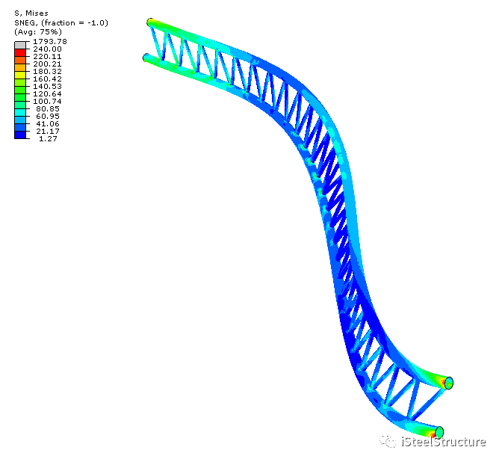Select legend value 200.21
The image size is (502, 462).
pyautogui.click(x=47, y=64)
